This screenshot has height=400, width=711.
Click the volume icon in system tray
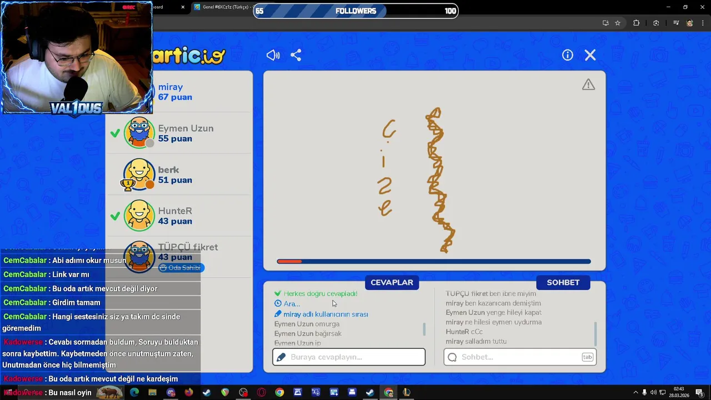pyautogui.click(x=653, y=393)
